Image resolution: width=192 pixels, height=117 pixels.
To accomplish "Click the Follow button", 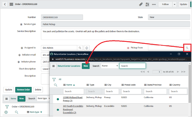I will click(x=165, y=4).
